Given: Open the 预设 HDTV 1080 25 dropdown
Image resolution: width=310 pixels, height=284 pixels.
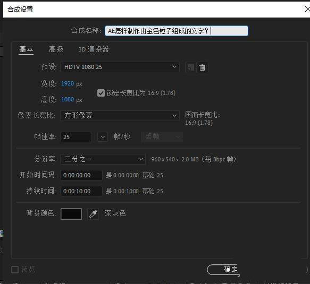Looking at the screenshot, I should pyautogui.click(x=120, y=67).
